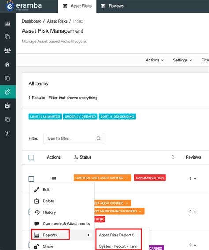Screen dimensions: 209x250
Task: Click the Dangerous Risk red label
Action: [150, 178]
